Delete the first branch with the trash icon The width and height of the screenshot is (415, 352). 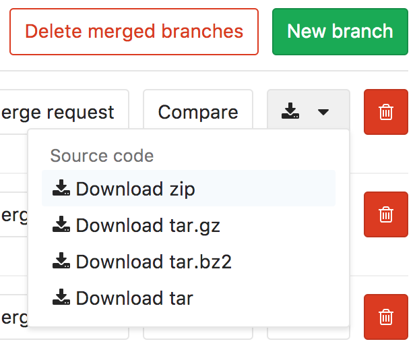point(386,112)
